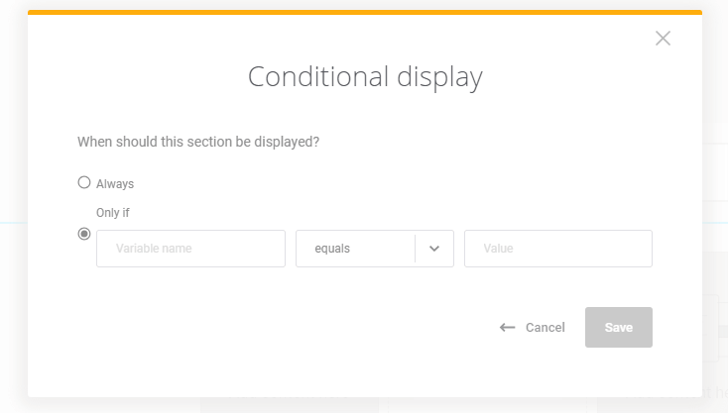Focus the Value input field

point(558,249)
